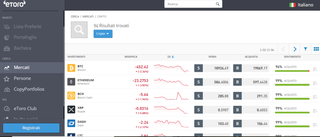Click the ETHEREUM sentiment bar

pyautogui.click(x=292, y=85)
